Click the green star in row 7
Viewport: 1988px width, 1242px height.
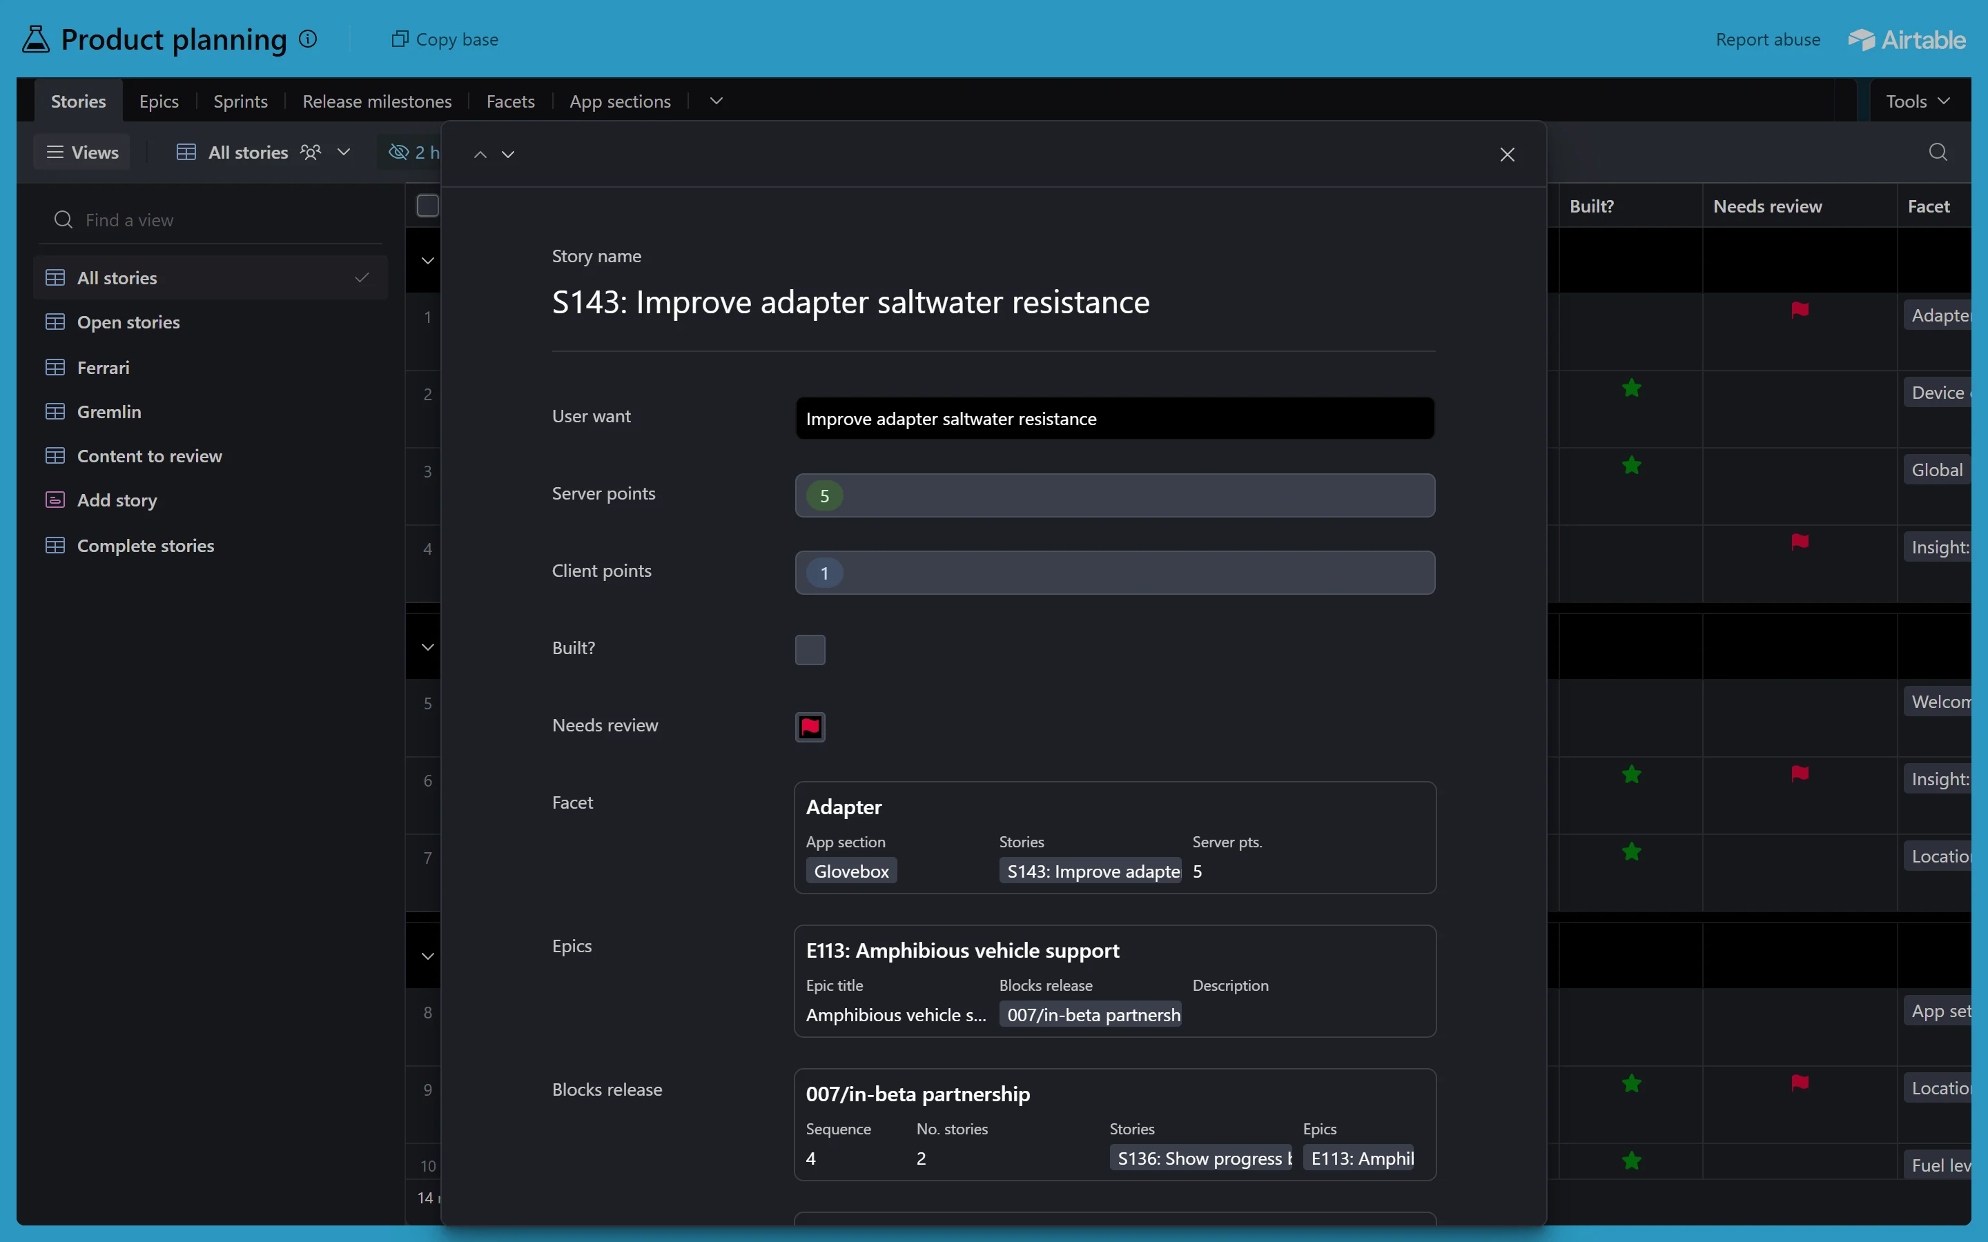click(x=1632, y=852)
